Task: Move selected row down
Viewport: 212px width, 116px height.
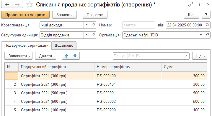Action: tap(75, 56)
